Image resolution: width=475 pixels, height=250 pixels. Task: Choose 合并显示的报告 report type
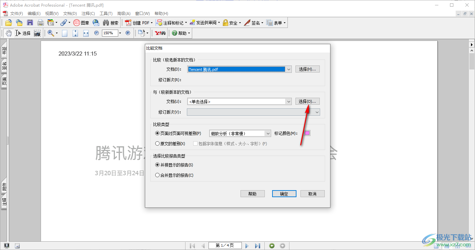(x=174, y=175)
